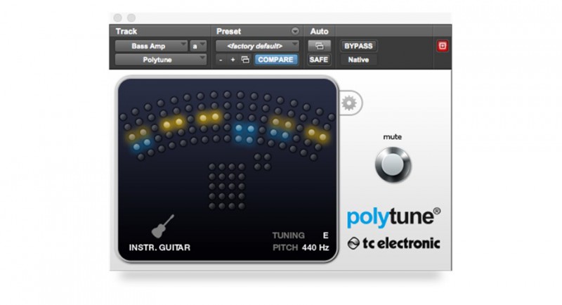The image size is (562, 305).
Task: Open the factory default preset list
Action: coord(257,46)
